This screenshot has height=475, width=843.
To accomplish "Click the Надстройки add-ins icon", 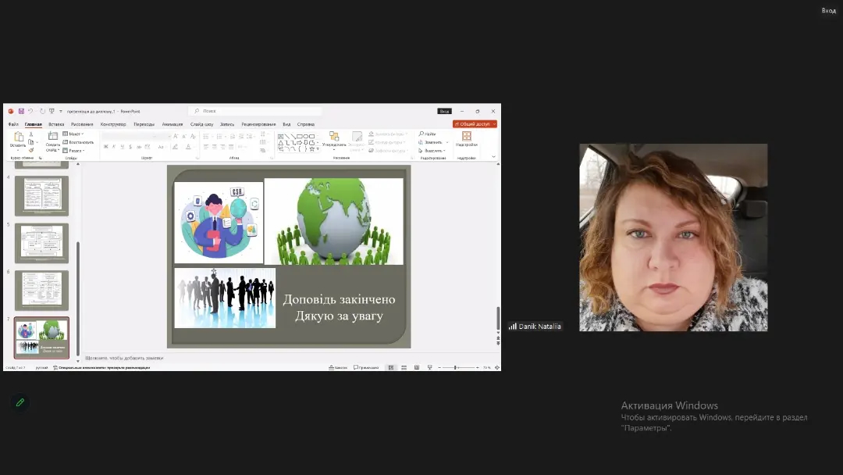I will [x=467, y=138].
